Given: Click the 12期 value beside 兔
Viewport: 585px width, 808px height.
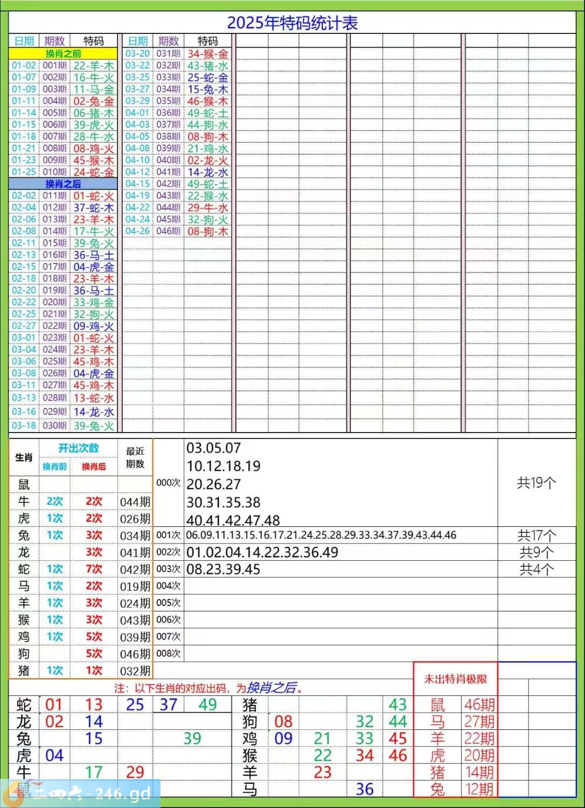Looking at the screenshot, I should tap(479, 789).
